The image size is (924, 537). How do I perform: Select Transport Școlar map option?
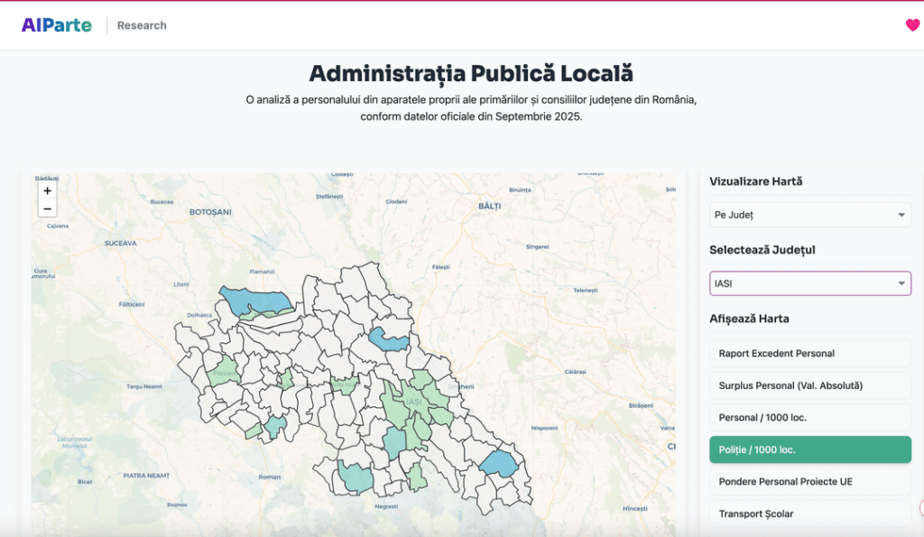coord(809,514)
